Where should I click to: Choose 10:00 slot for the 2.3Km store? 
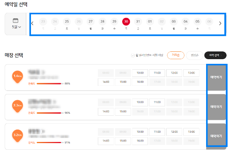[140, 102]
